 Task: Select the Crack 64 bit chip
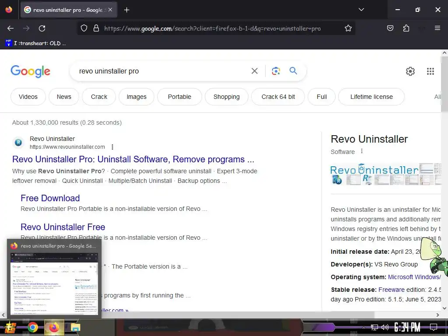[x=278, y=97]
